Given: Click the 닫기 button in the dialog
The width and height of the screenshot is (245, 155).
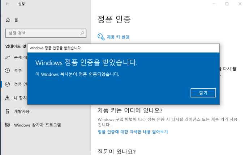Looking at the screenshot, I should point(203,93).
